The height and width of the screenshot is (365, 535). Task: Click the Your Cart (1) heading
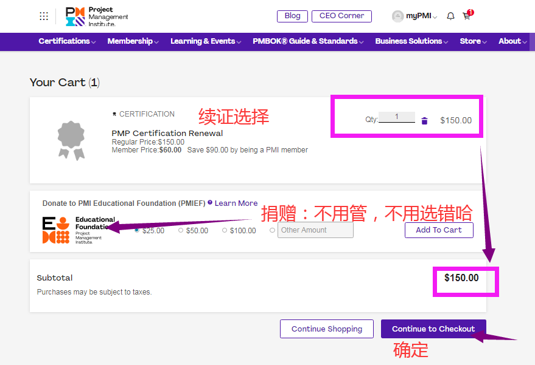pos(65,83)
